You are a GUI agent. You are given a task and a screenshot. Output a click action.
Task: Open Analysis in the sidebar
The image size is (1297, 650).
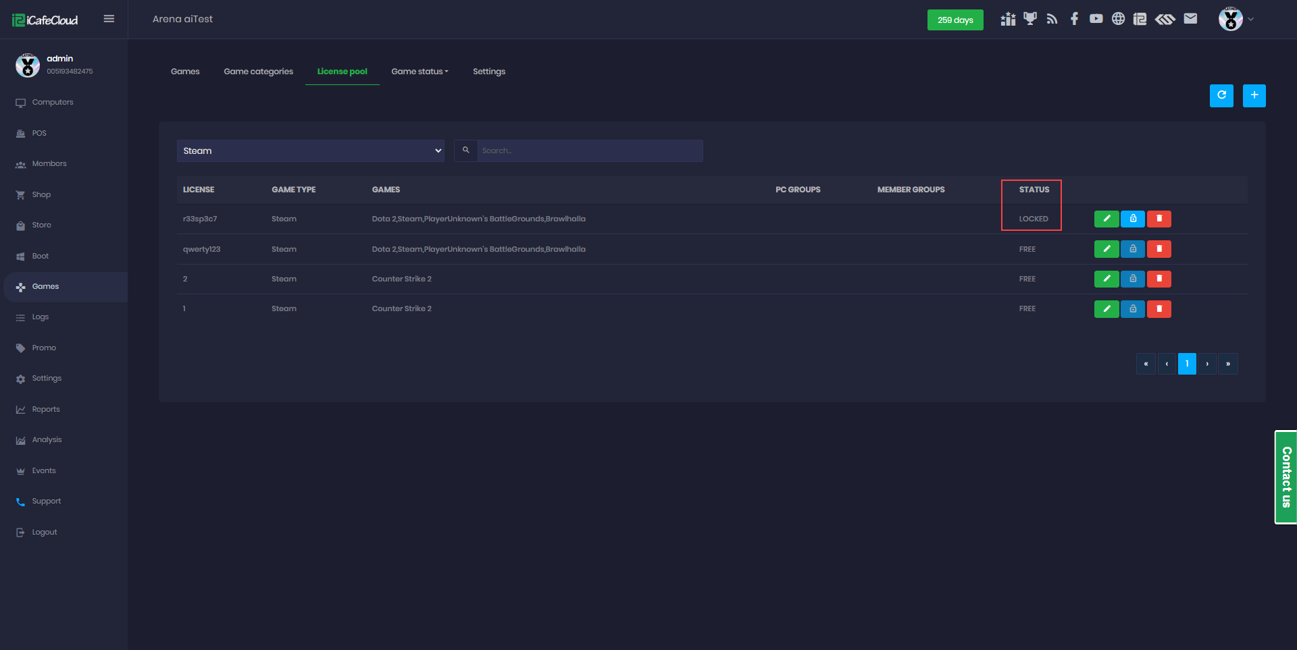(47, 440)
